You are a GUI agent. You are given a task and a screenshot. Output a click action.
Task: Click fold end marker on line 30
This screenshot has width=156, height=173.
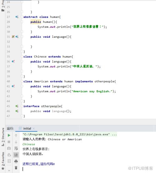(22, 32)
